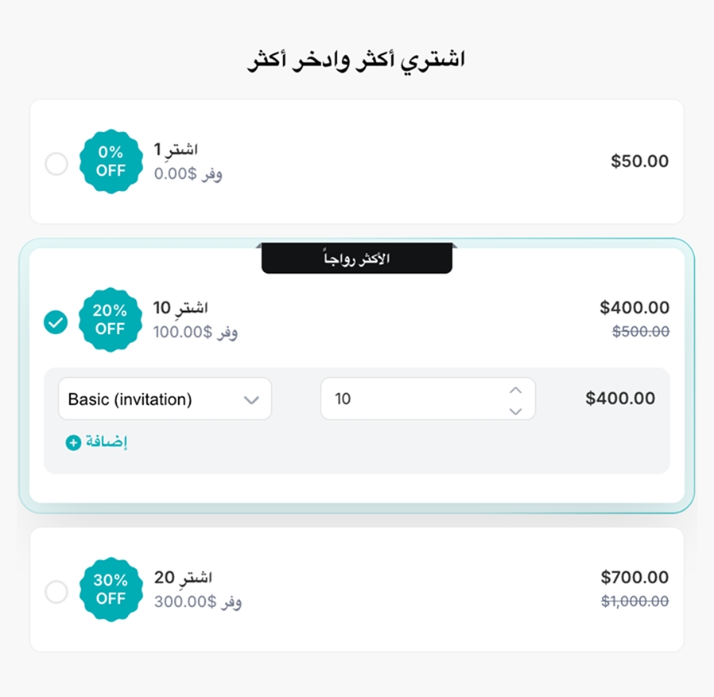714x697 pixels.
Task: Select the اشترِ 20 radio button
Action: click(56, 592)
